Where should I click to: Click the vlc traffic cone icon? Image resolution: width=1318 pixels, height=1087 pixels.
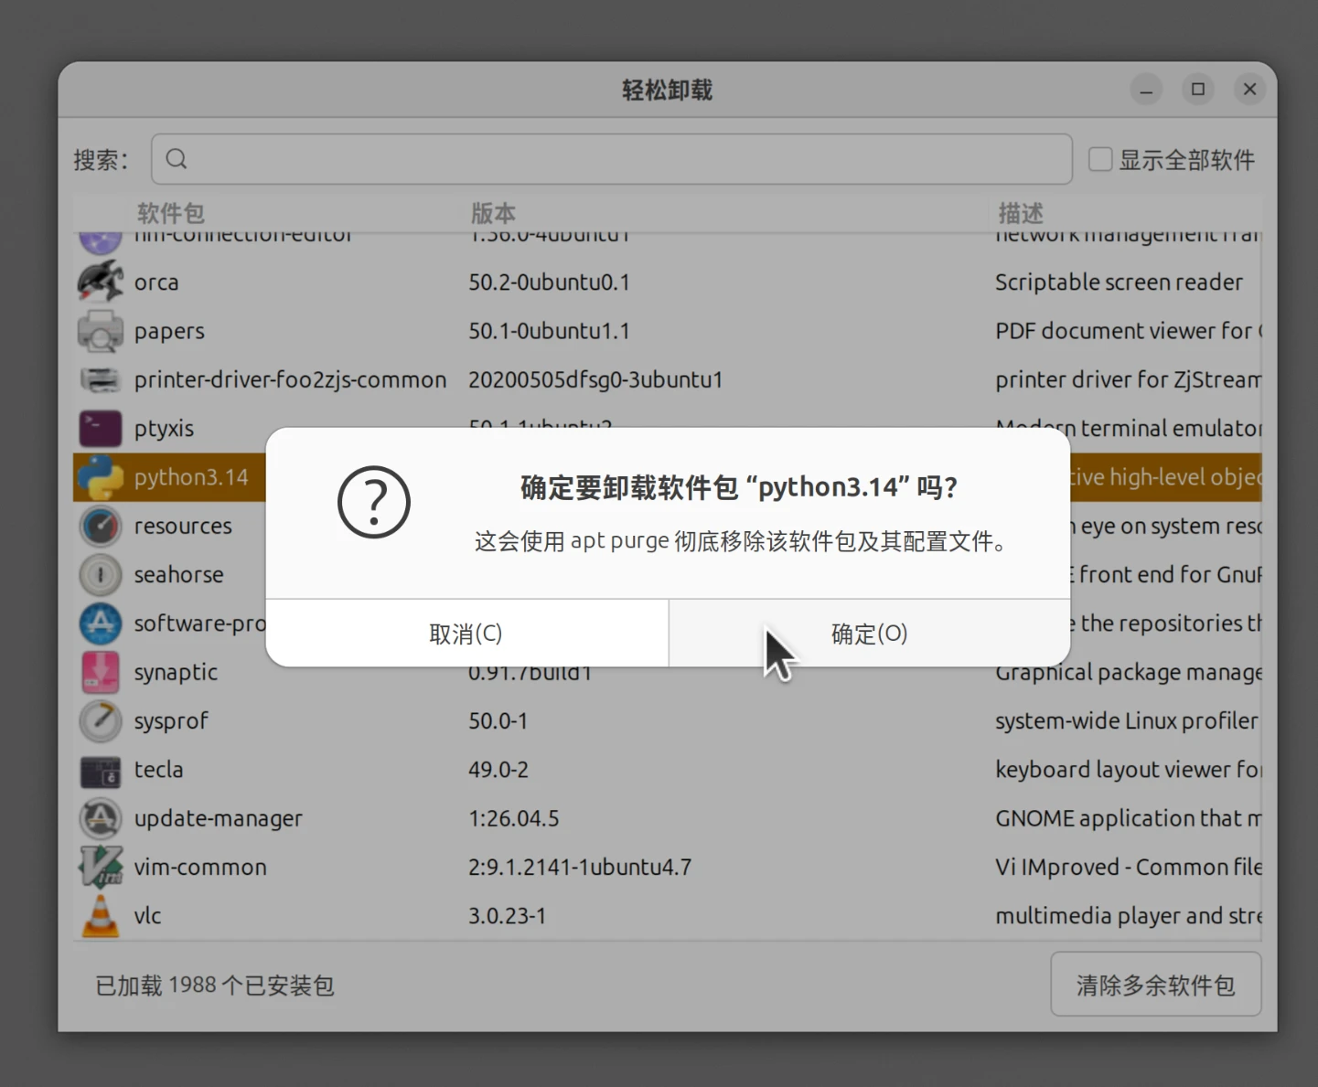101,916
